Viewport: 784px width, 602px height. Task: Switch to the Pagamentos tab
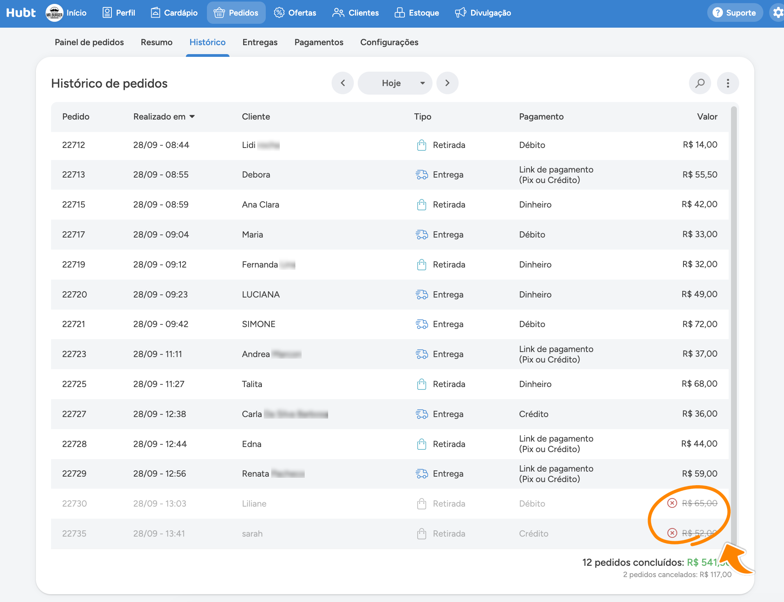pyautogui.click(x=319, y=42)
